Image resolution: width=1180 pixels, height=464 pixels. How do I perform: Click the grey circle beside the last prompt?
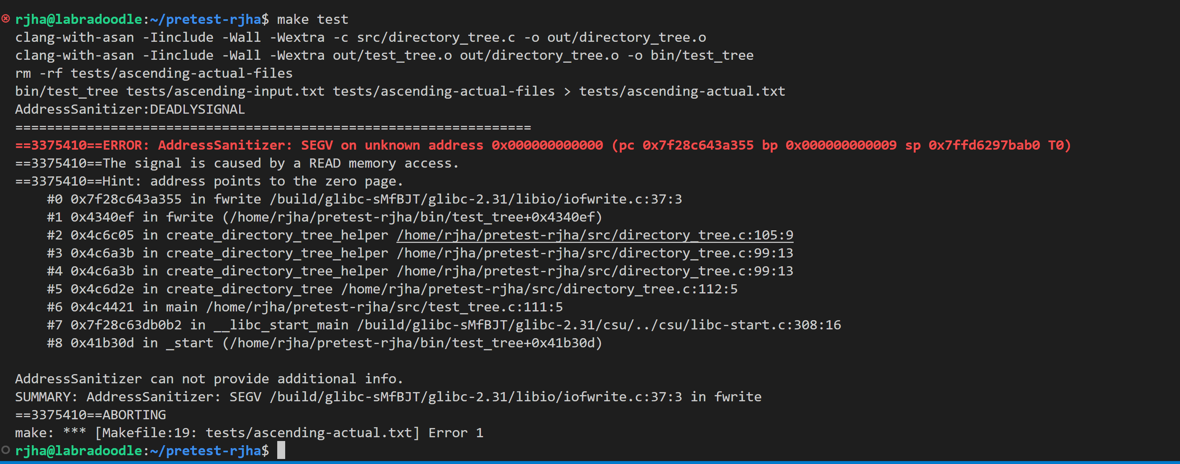pos(5,450)
